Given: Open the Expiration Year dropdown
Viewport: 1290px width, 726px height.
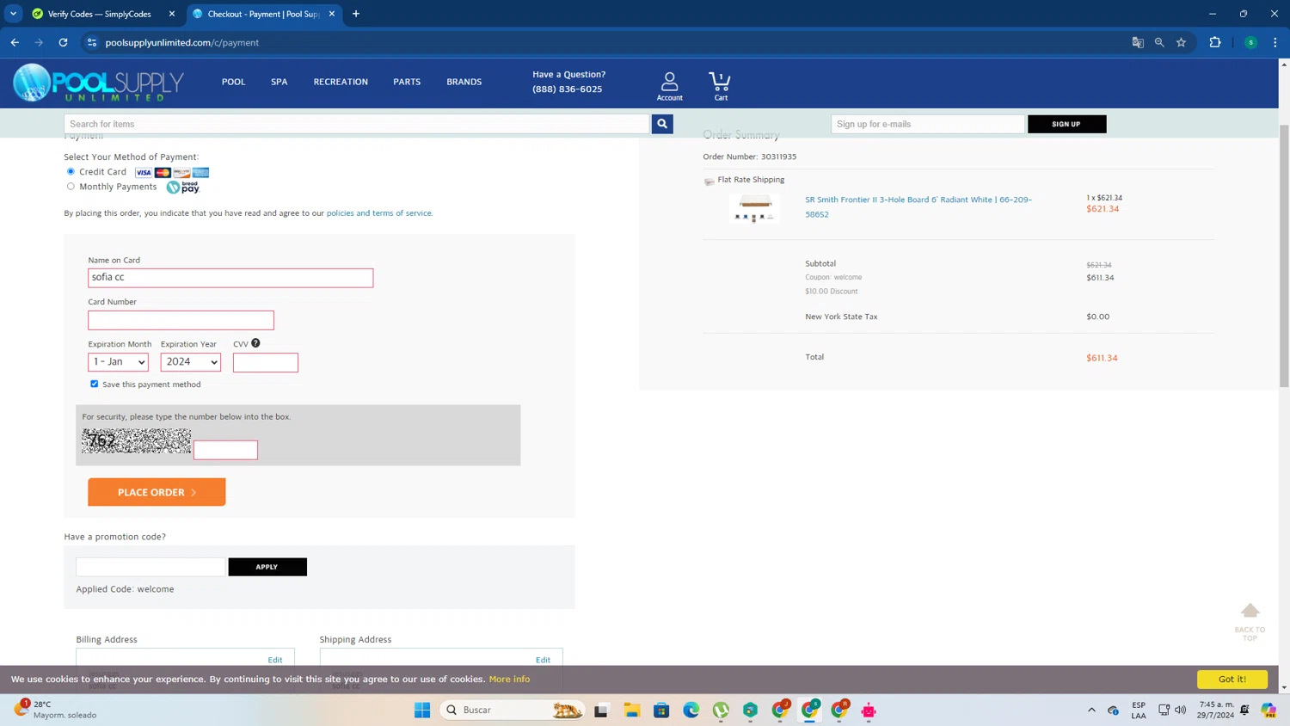Looking at the screenshot, I should [x=190, y=362].
